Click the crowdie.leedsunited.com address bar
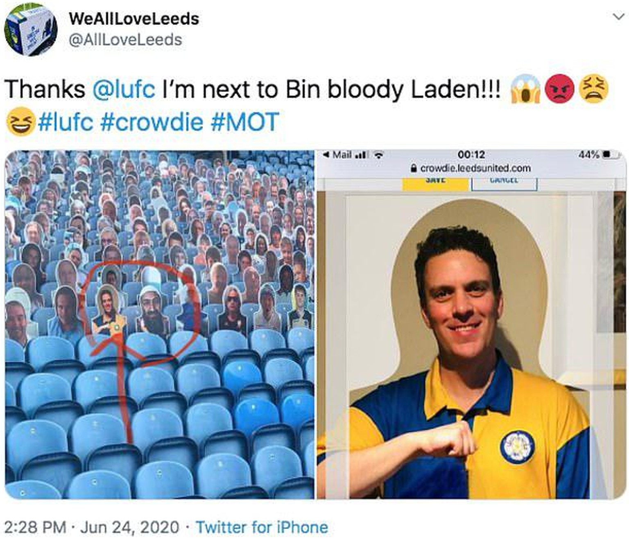Viewport: 629px width, 539px height. point(471,168)
